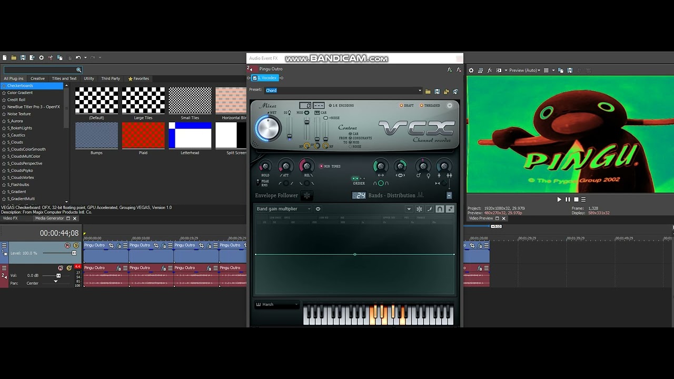This screenshot has width=674, height=379.
Task: Adjust track 1 Level slider handle
Action: pos(74,253)
